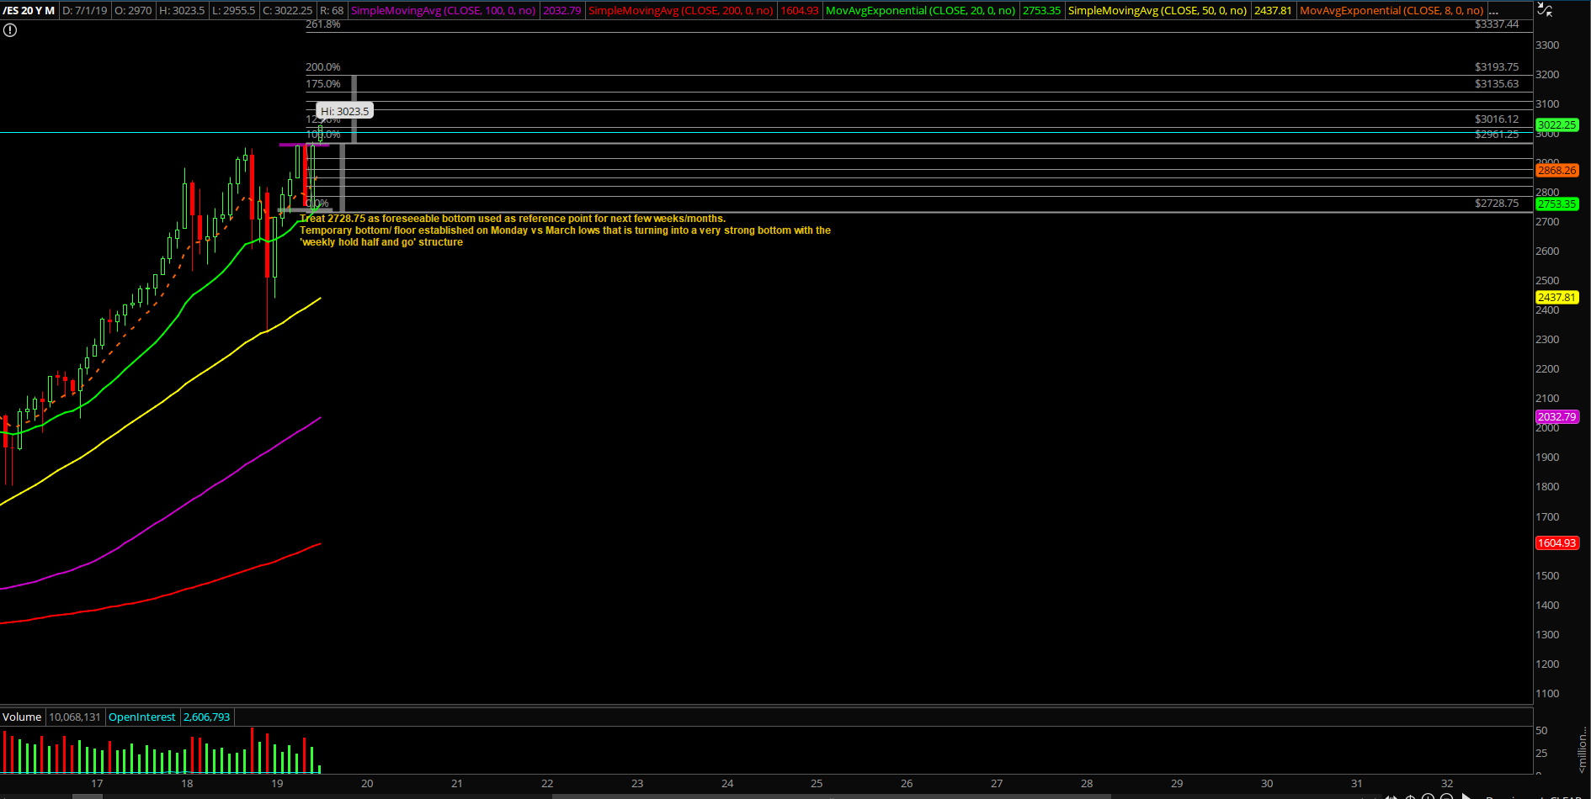Click the open interest value 2,606,793
Image resolution: width=1591 pixels, height=799 pixels.
pyautogui.click(x=207, y=717)
